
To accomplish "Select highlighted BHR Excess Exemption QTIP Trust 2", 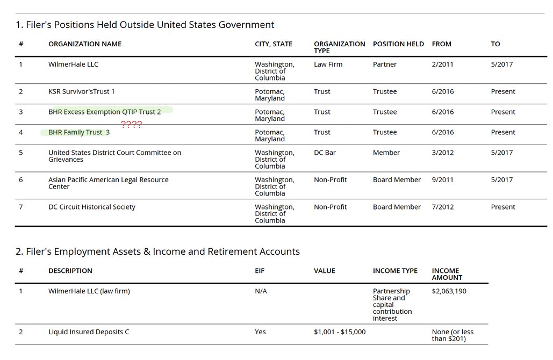I will 105,112.
